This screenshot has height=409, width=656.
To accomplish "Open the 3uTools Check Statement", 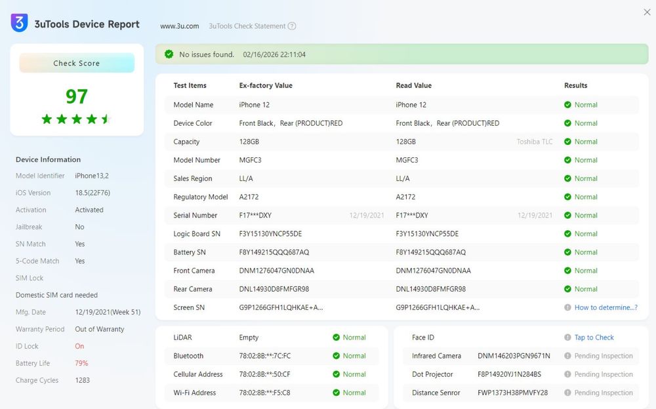I will coord(247,26).
